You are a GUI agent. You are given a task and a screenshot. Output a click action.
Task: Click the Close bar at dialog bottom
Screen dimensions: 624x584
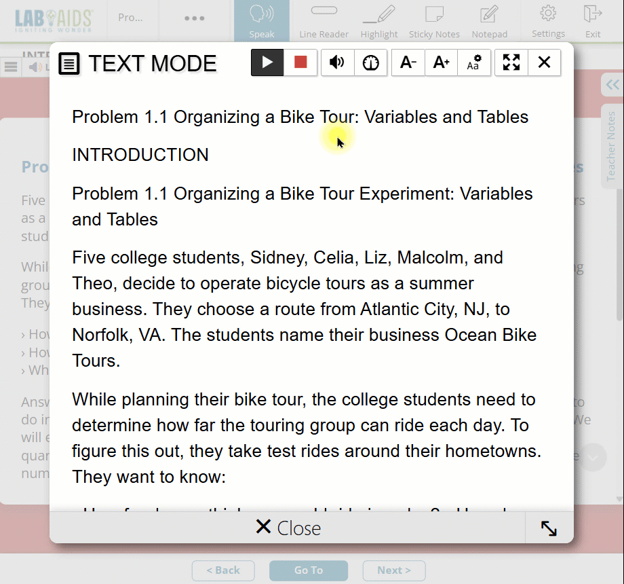[288, 528]
